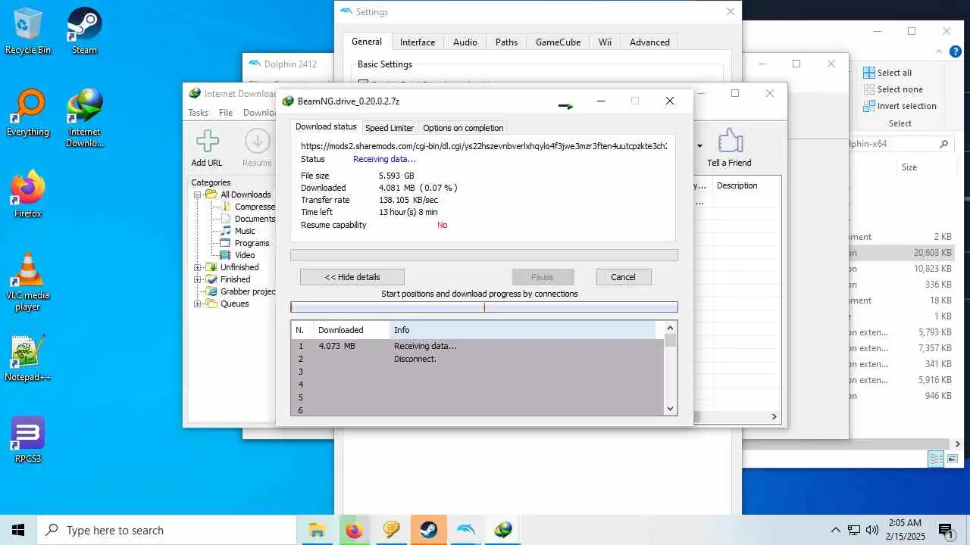Image resolution: width=970 pixels, height=545 pixels.
Task: Expand the Queues category node
Action: click(198, 304)
